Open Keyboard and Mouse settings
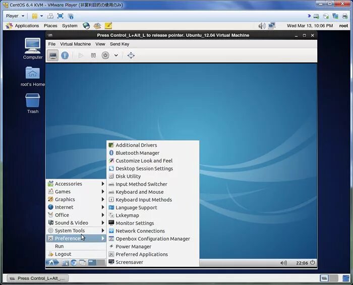Screen dimensions: 353x285 [153, 192]
